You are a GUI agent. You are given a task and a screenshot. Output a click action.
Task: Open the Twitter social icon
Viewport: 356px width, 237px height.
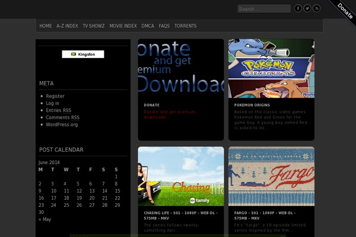click(307, 8)
